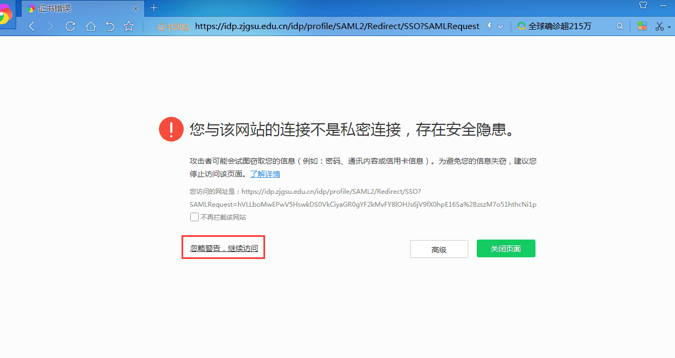This screenshot has height=358, width=675.
Task: Open the dropdown arrow beside scissors icon
Action: pos(669,27)
